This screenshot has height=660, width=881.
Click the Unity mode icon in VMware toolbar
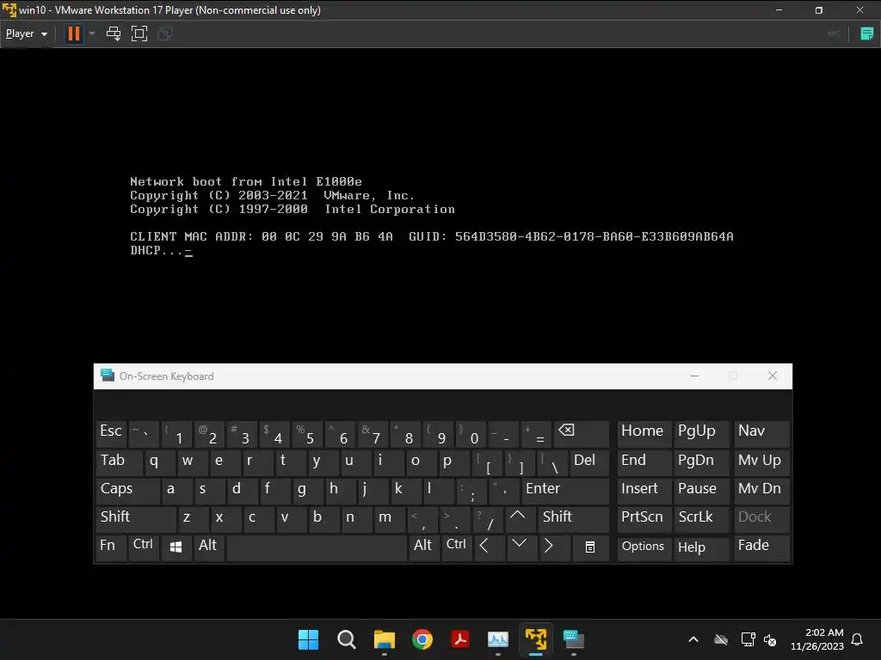click(165, 34)
